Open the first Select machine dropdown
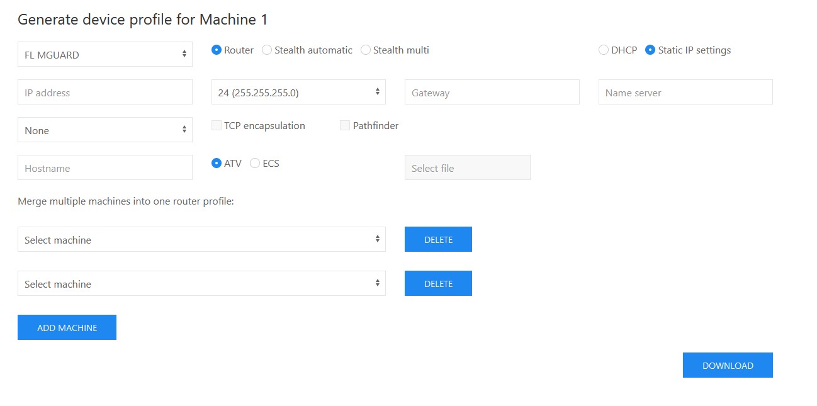The height and width of the screenshot is (406, 817). click(x=201, y=240)
